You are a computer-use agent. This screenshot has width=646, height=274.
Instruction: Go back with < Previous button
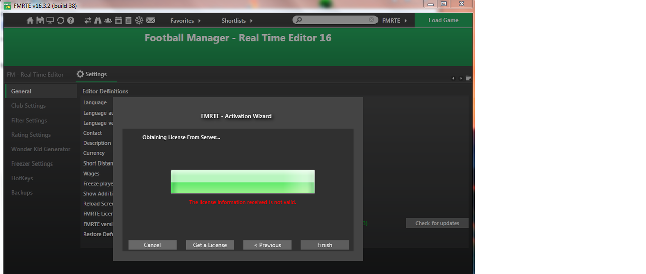tap(267, 245)
